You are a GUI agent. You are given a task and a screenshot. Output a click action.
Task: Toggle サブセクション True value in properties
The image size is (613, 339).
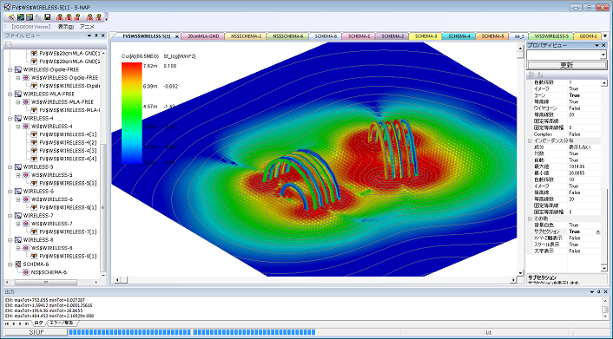(x=582, y=231)
